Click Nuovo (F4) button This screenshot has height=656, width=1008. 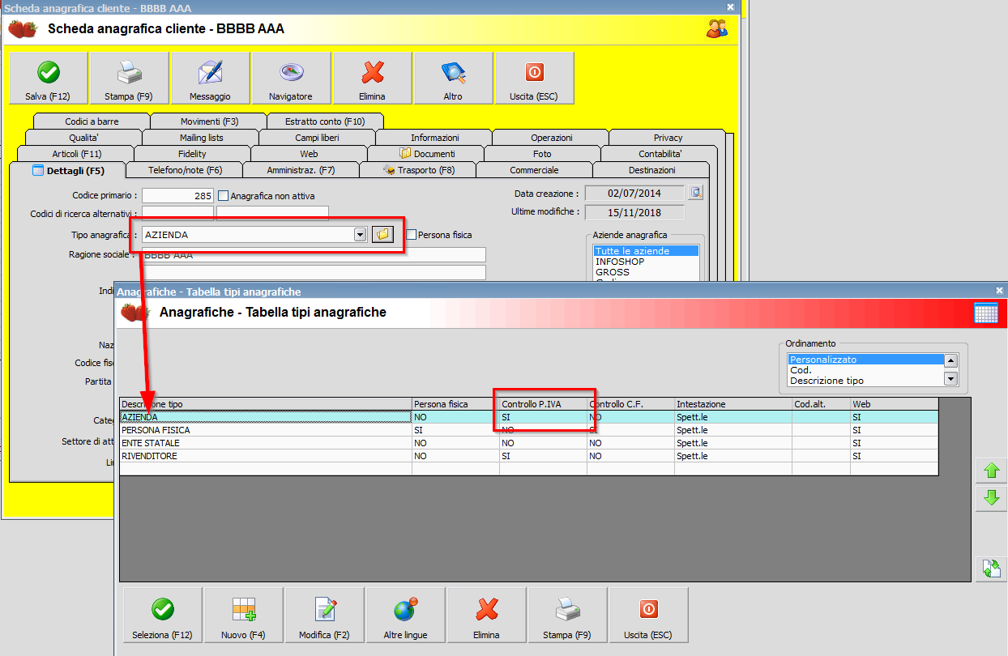point(244,616)
